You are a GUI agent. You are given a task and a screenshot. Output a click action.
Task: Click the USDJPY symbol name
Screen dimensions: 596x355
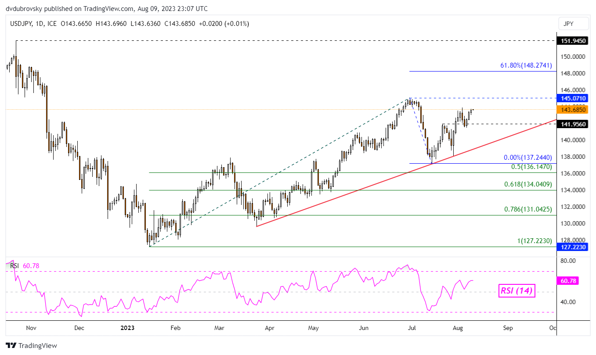click(21, 24)
